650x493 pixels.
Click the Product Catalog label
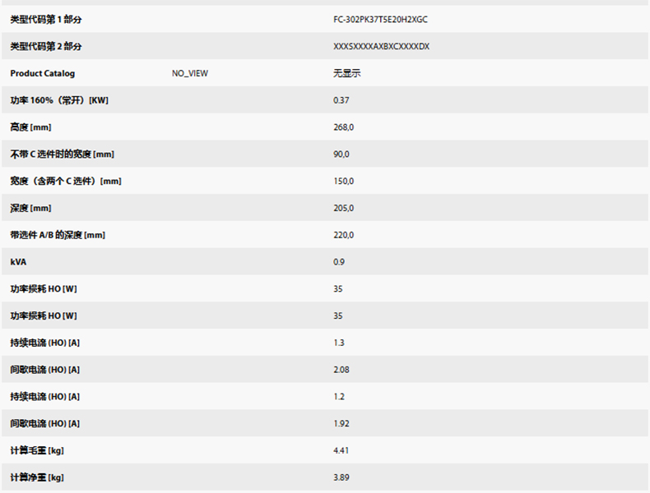tap(42, 73)
